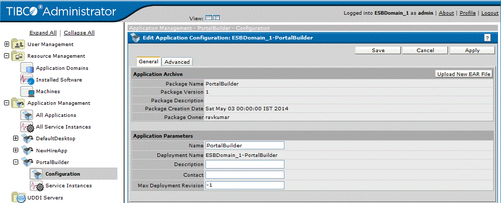Click the Application Domains icon

(27, 68)
